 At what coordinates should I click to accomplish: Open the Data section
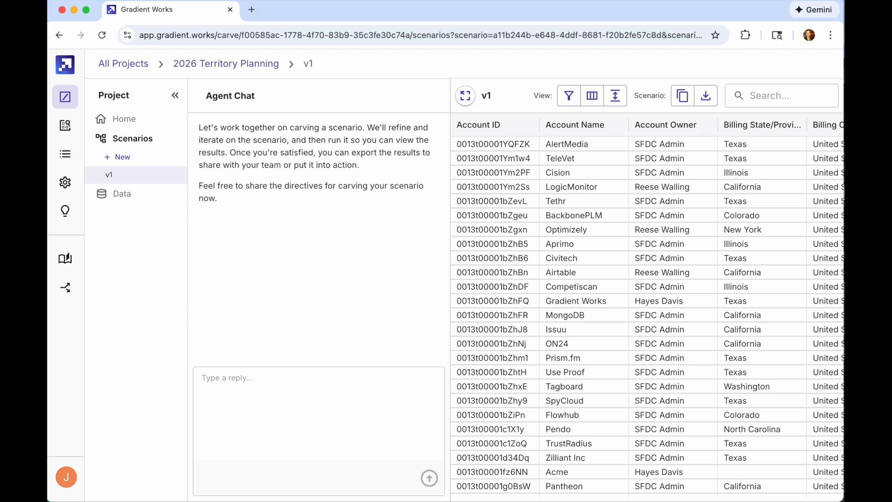click(122, 194)
